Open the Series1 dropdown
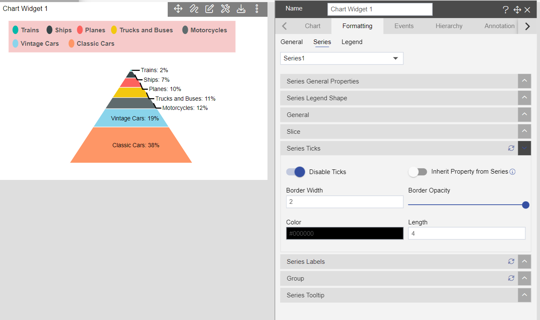 click(x=342, y=58)
